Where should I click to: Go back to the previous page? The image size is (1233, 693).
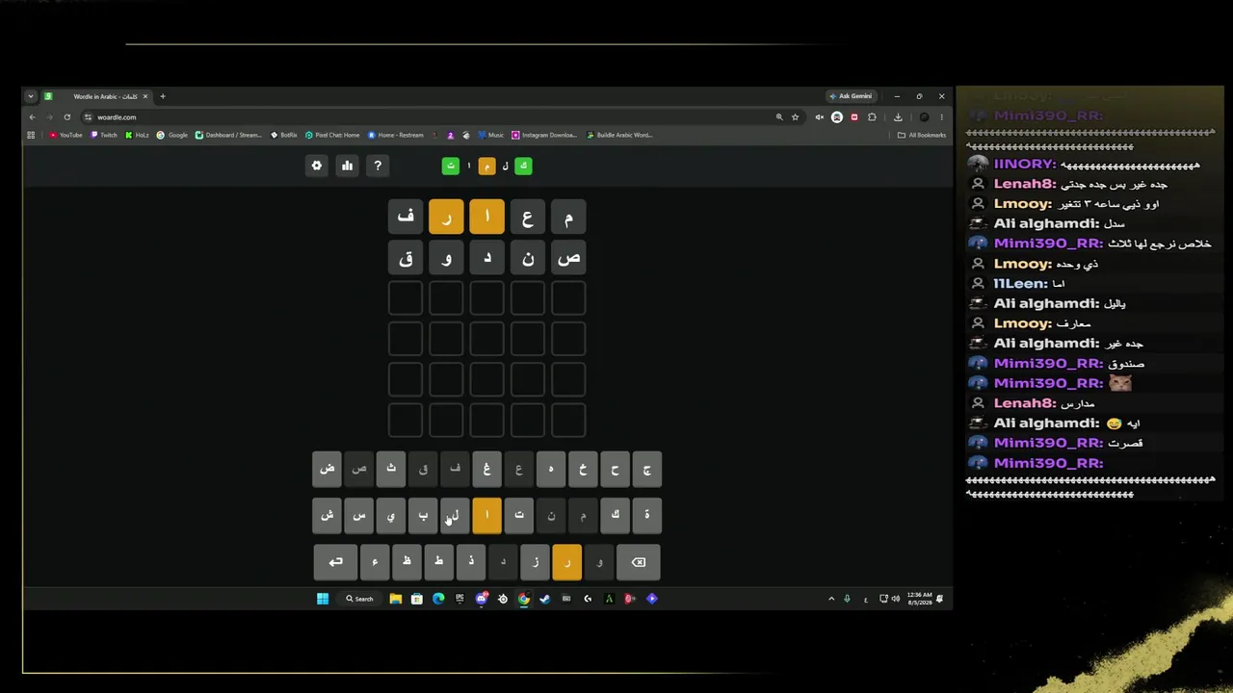32,116
